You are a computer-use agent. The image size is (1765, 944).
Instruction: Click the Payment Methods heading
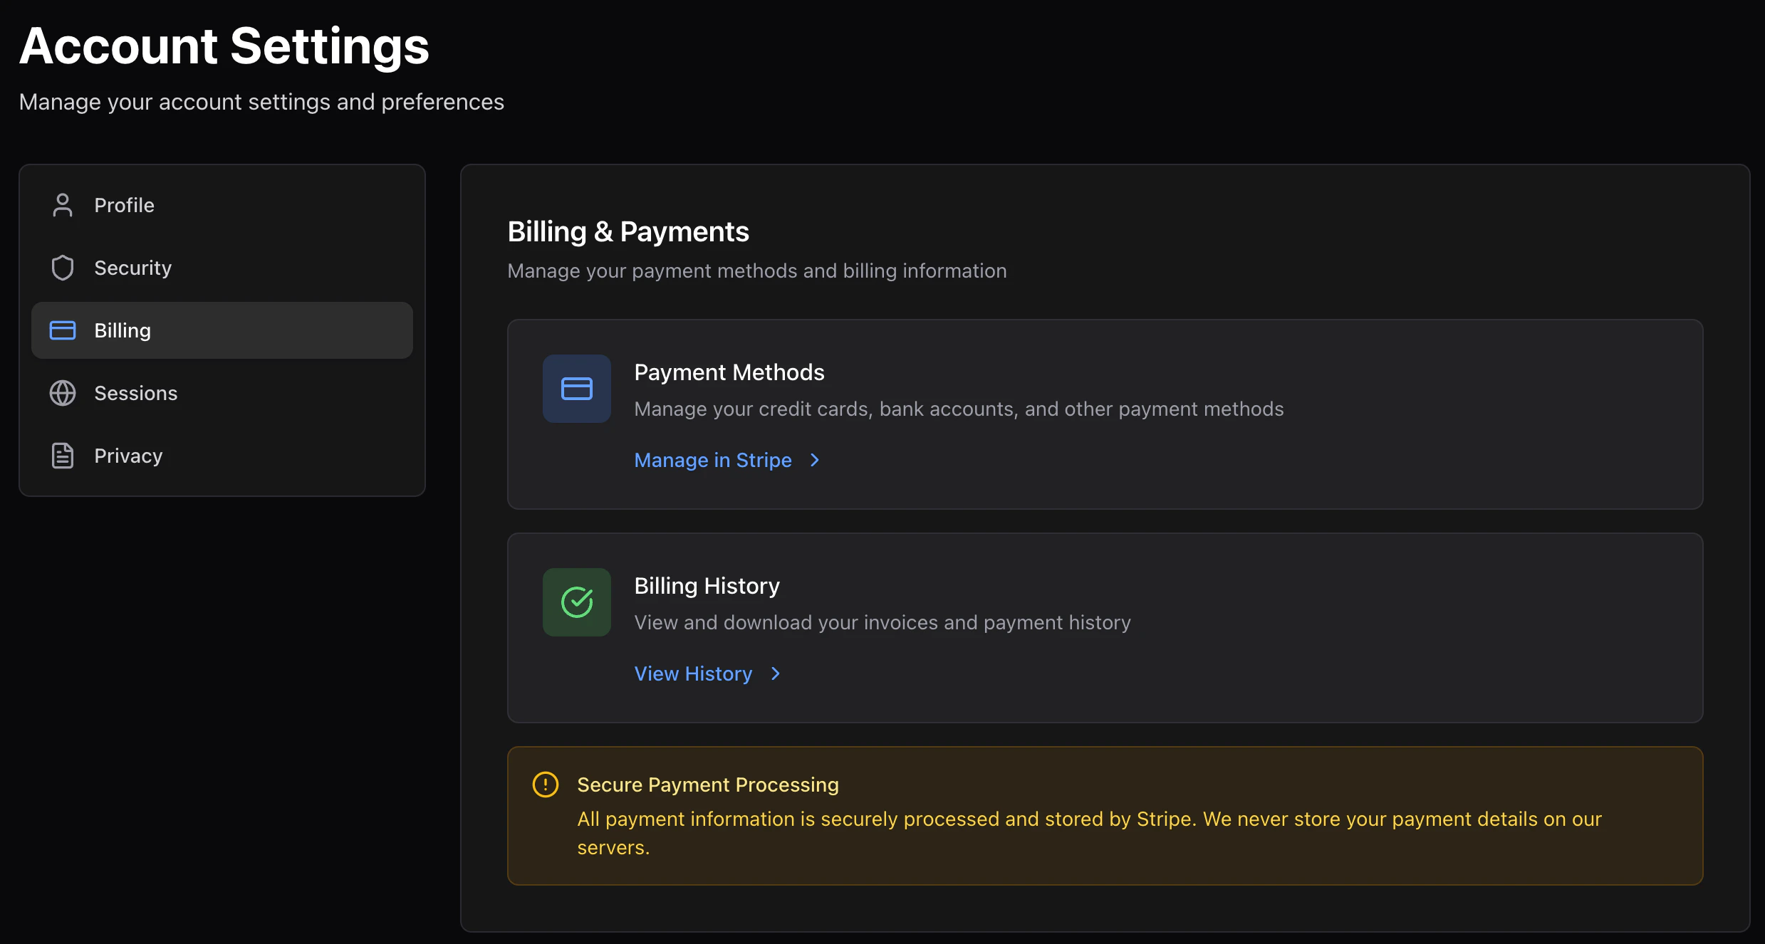click(729, 372)
